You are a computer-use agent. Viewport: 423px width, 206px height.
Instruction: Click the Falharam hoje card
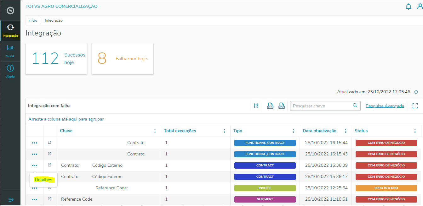(x=123, y=59)
